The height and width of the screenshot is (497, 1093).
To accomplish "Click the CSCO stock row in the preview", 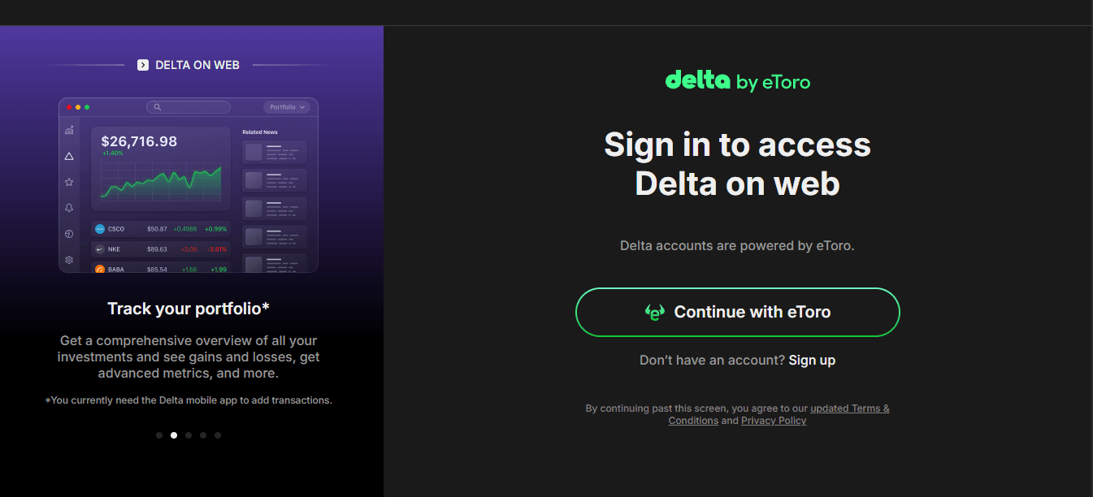I will [x=160, y=229].
